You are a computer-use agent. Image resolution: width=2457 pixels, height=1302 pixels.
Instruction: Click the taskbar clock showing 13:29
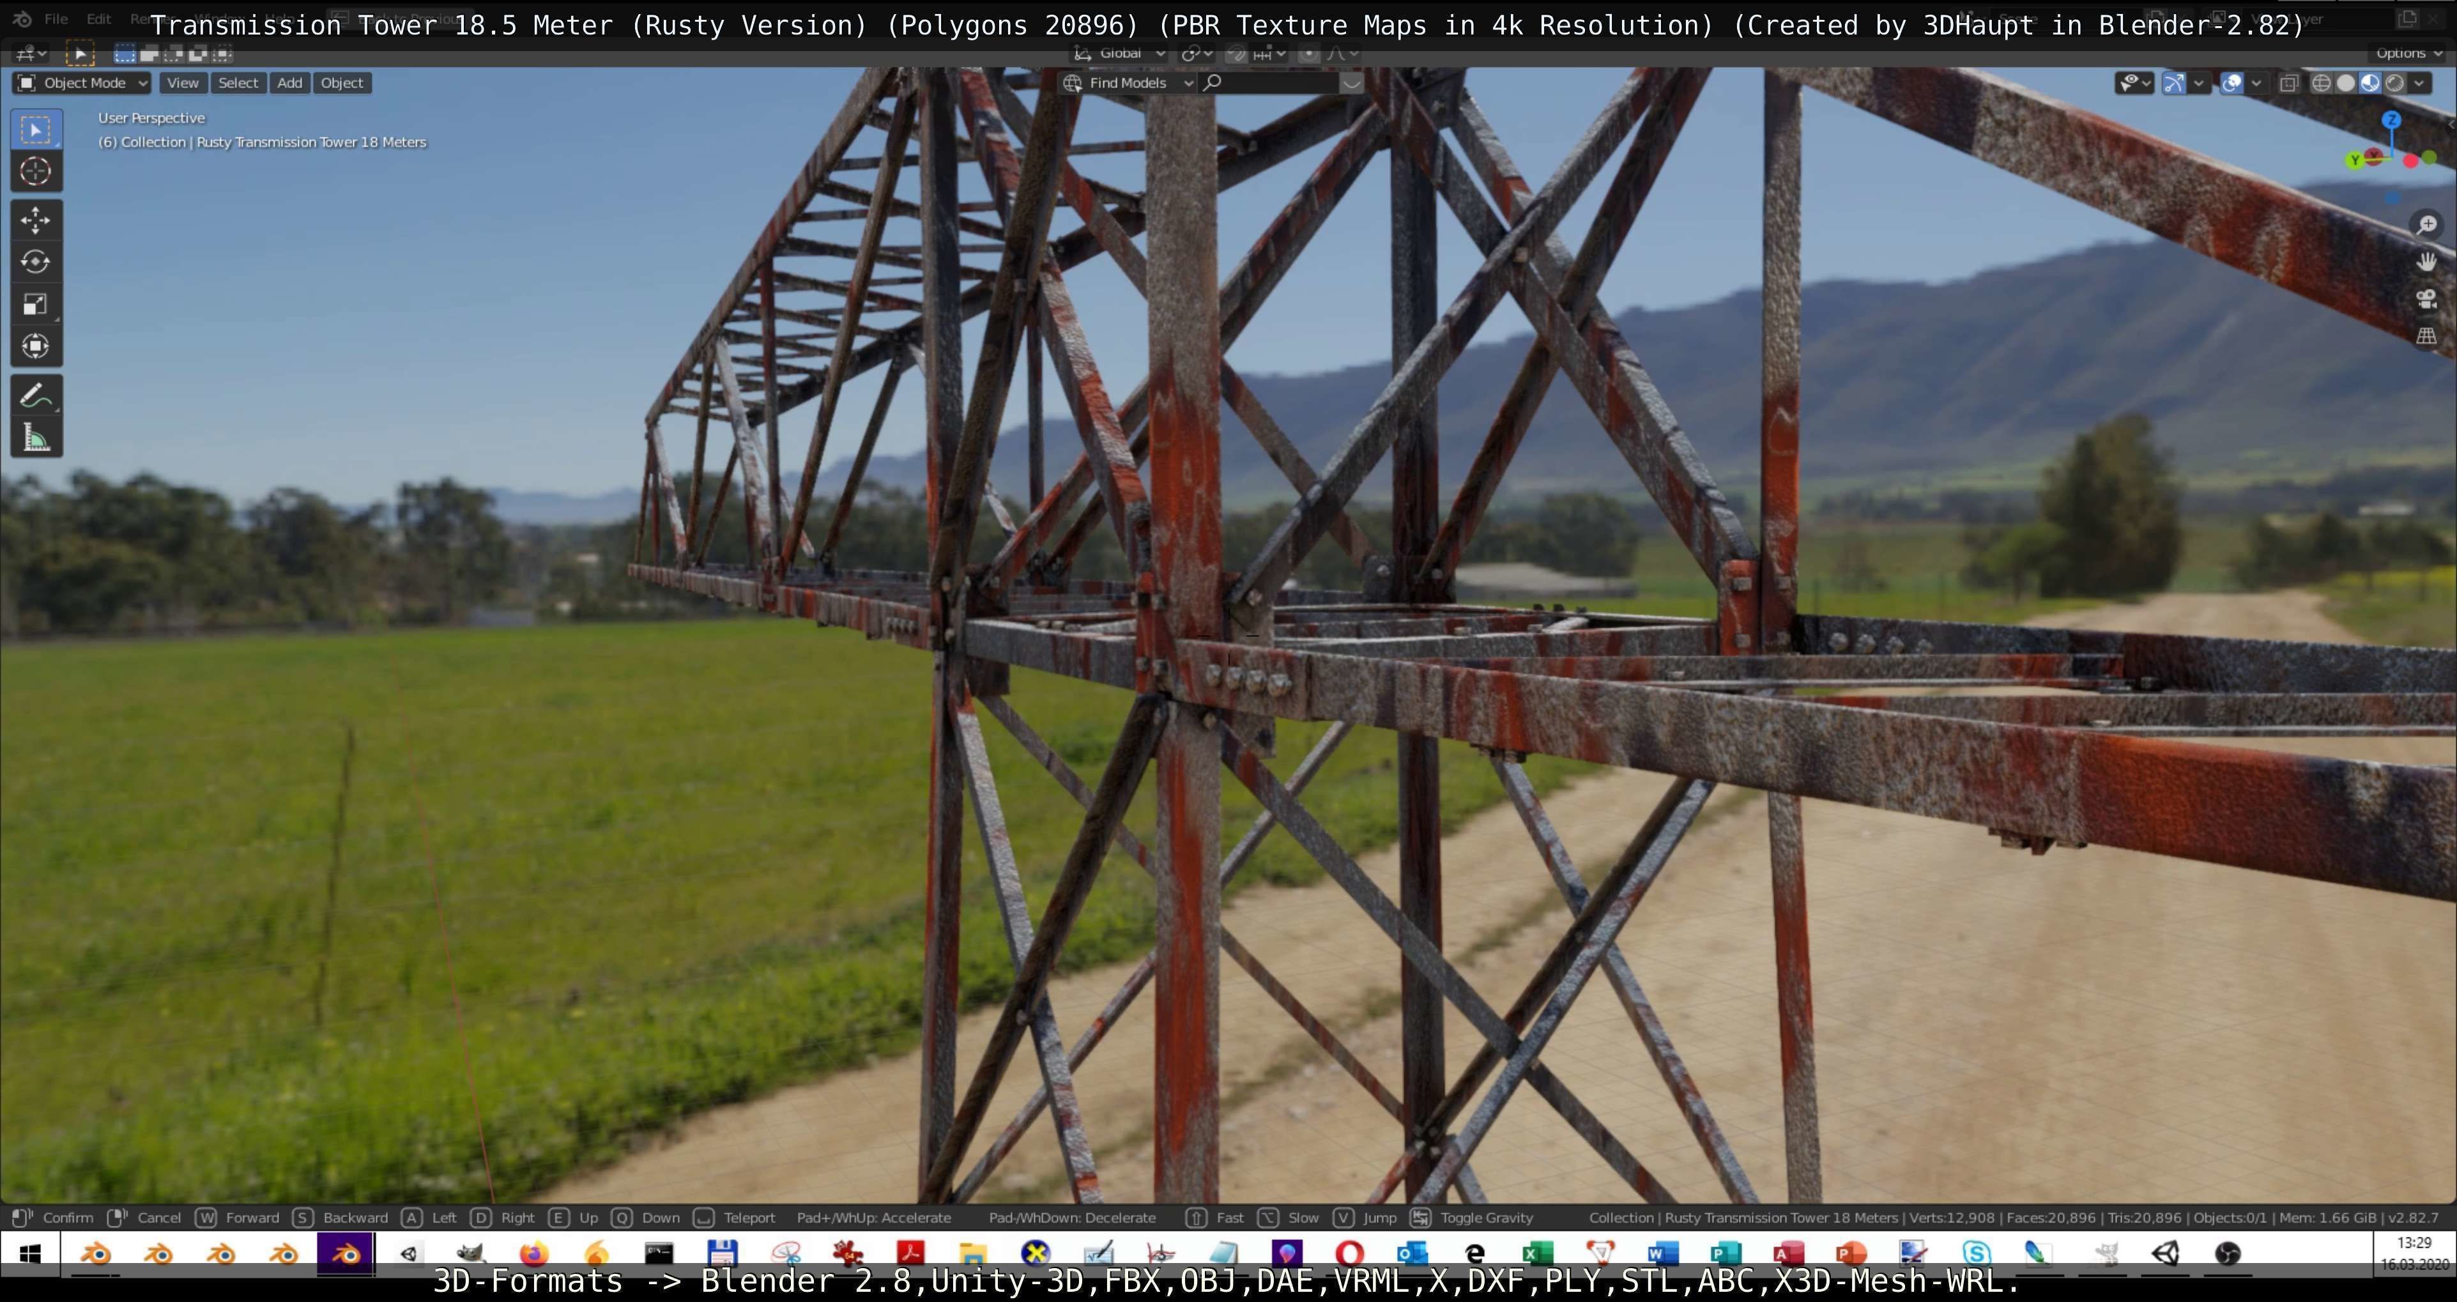2414,1242
